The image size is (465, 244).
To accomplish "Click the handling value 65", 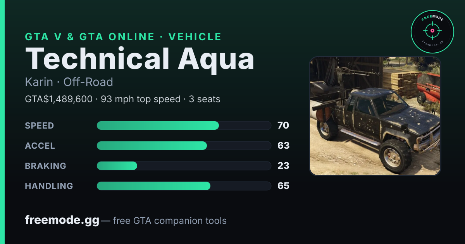I will 283,186.
